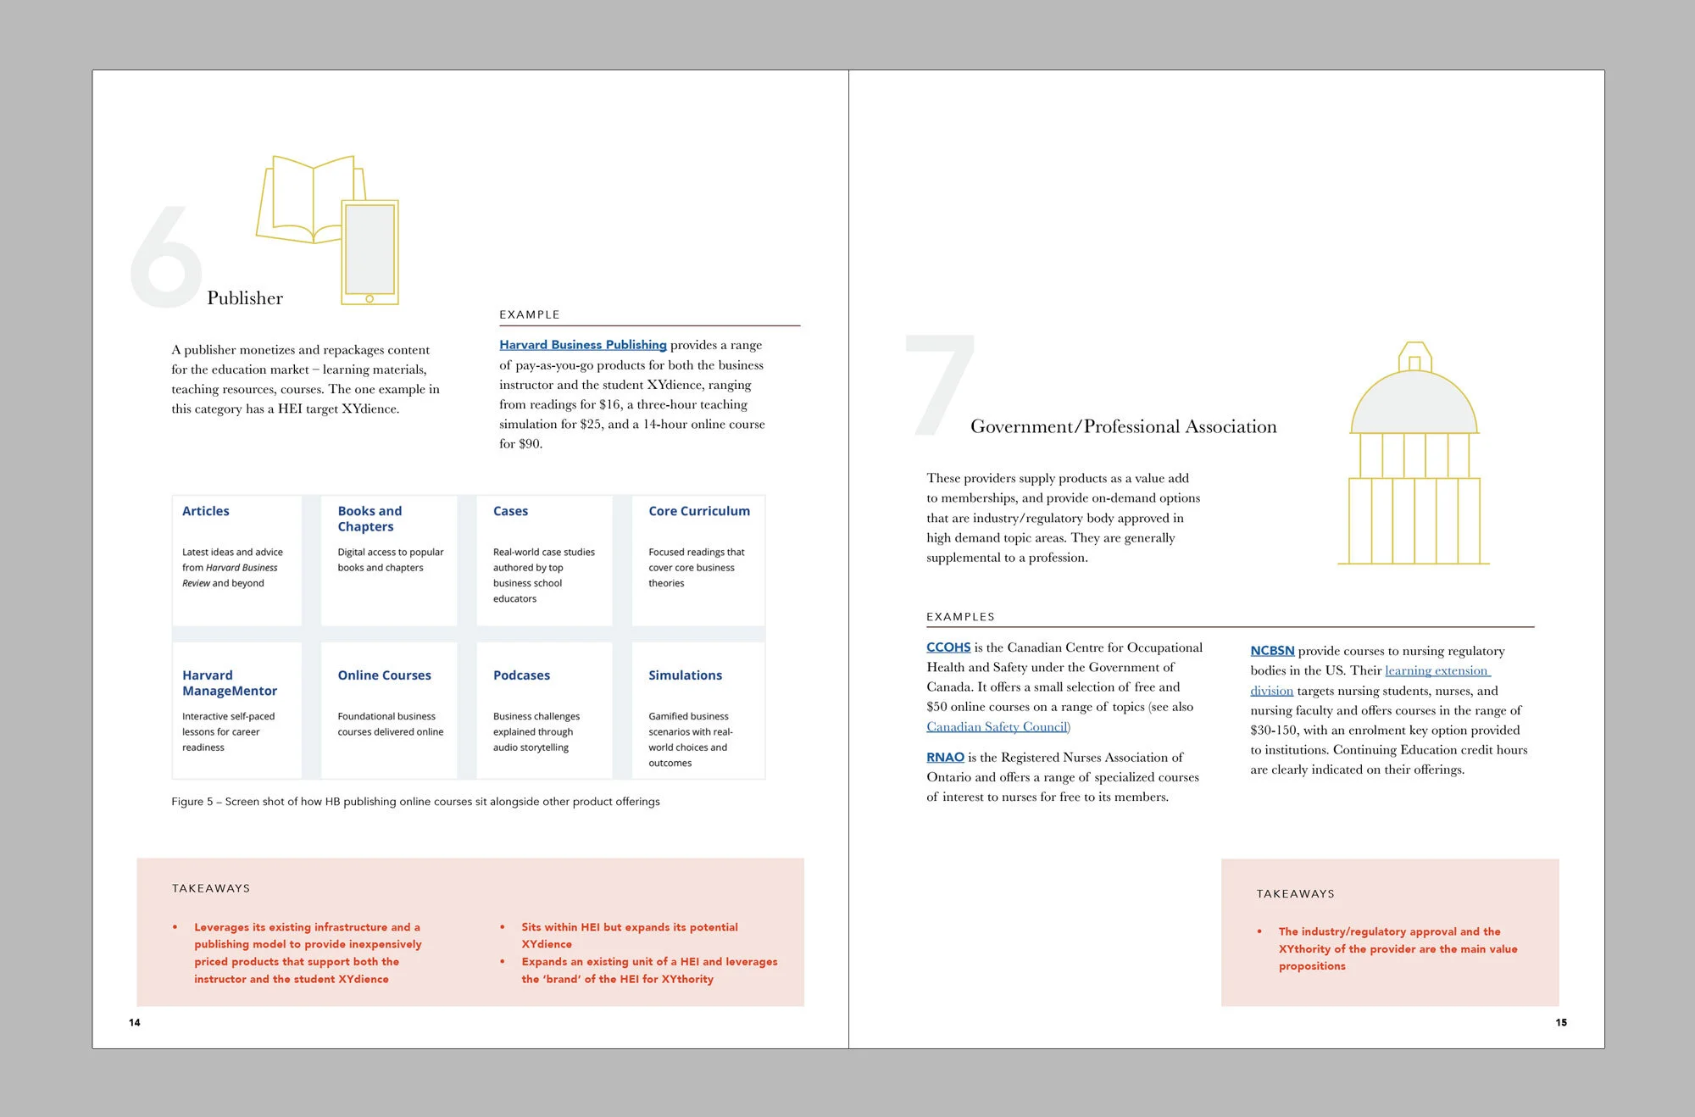Click the Online Courses tile
Viewport: 1695px width, 1117px height.
pyautogui.click(x=389, y=712)
